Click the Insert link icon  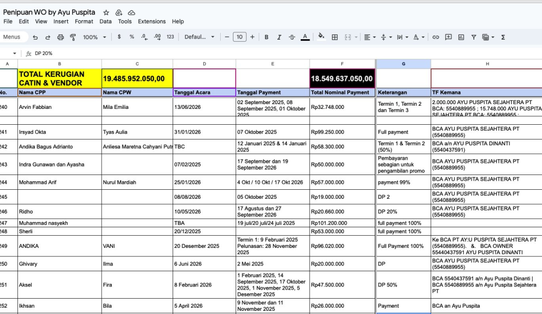click(x=436, y=37)
